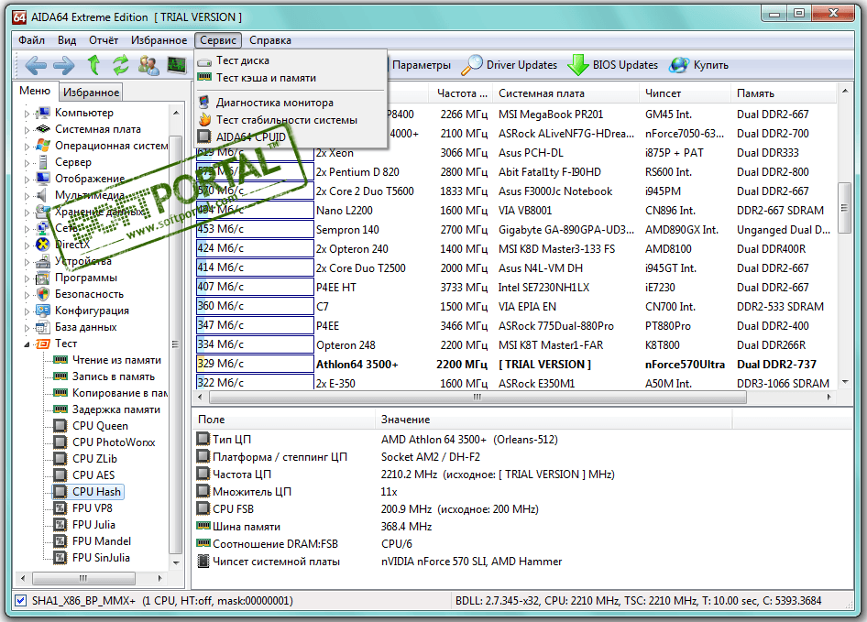The image size is (867, 622).
Task: Expand the Безопасность tree node
Action: [27, 295]
